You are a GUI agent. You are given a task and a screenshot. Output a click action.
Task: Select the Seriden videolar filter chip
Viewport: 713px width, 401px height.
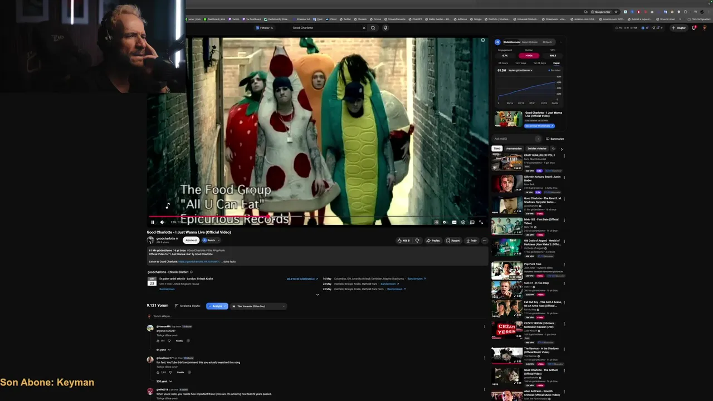(537, 149)
